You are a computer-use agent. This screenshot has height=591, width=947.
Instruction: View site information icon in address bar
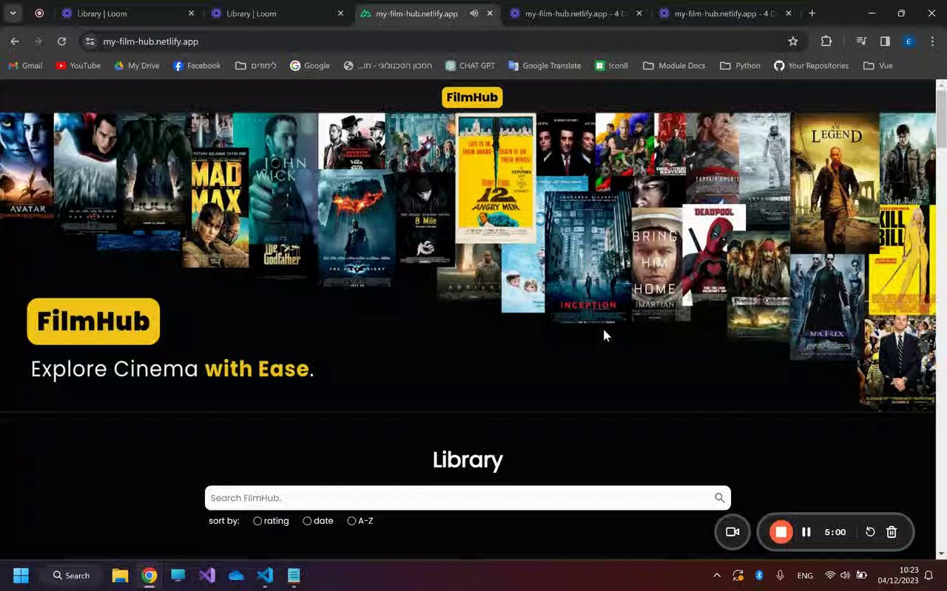(x=90, y=41)
